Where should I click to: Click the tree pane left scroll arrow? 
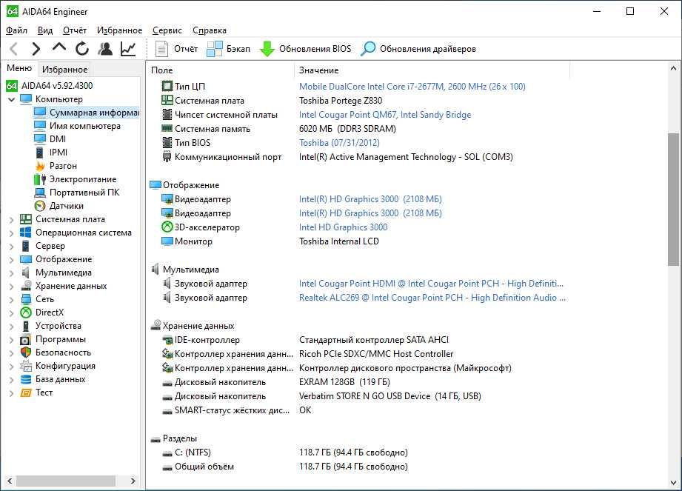(10, 481)
